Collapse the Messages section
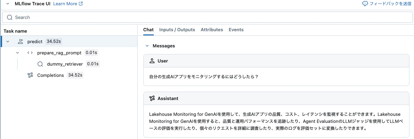Screen dimensions: 414x139 [x=147, y=46]
